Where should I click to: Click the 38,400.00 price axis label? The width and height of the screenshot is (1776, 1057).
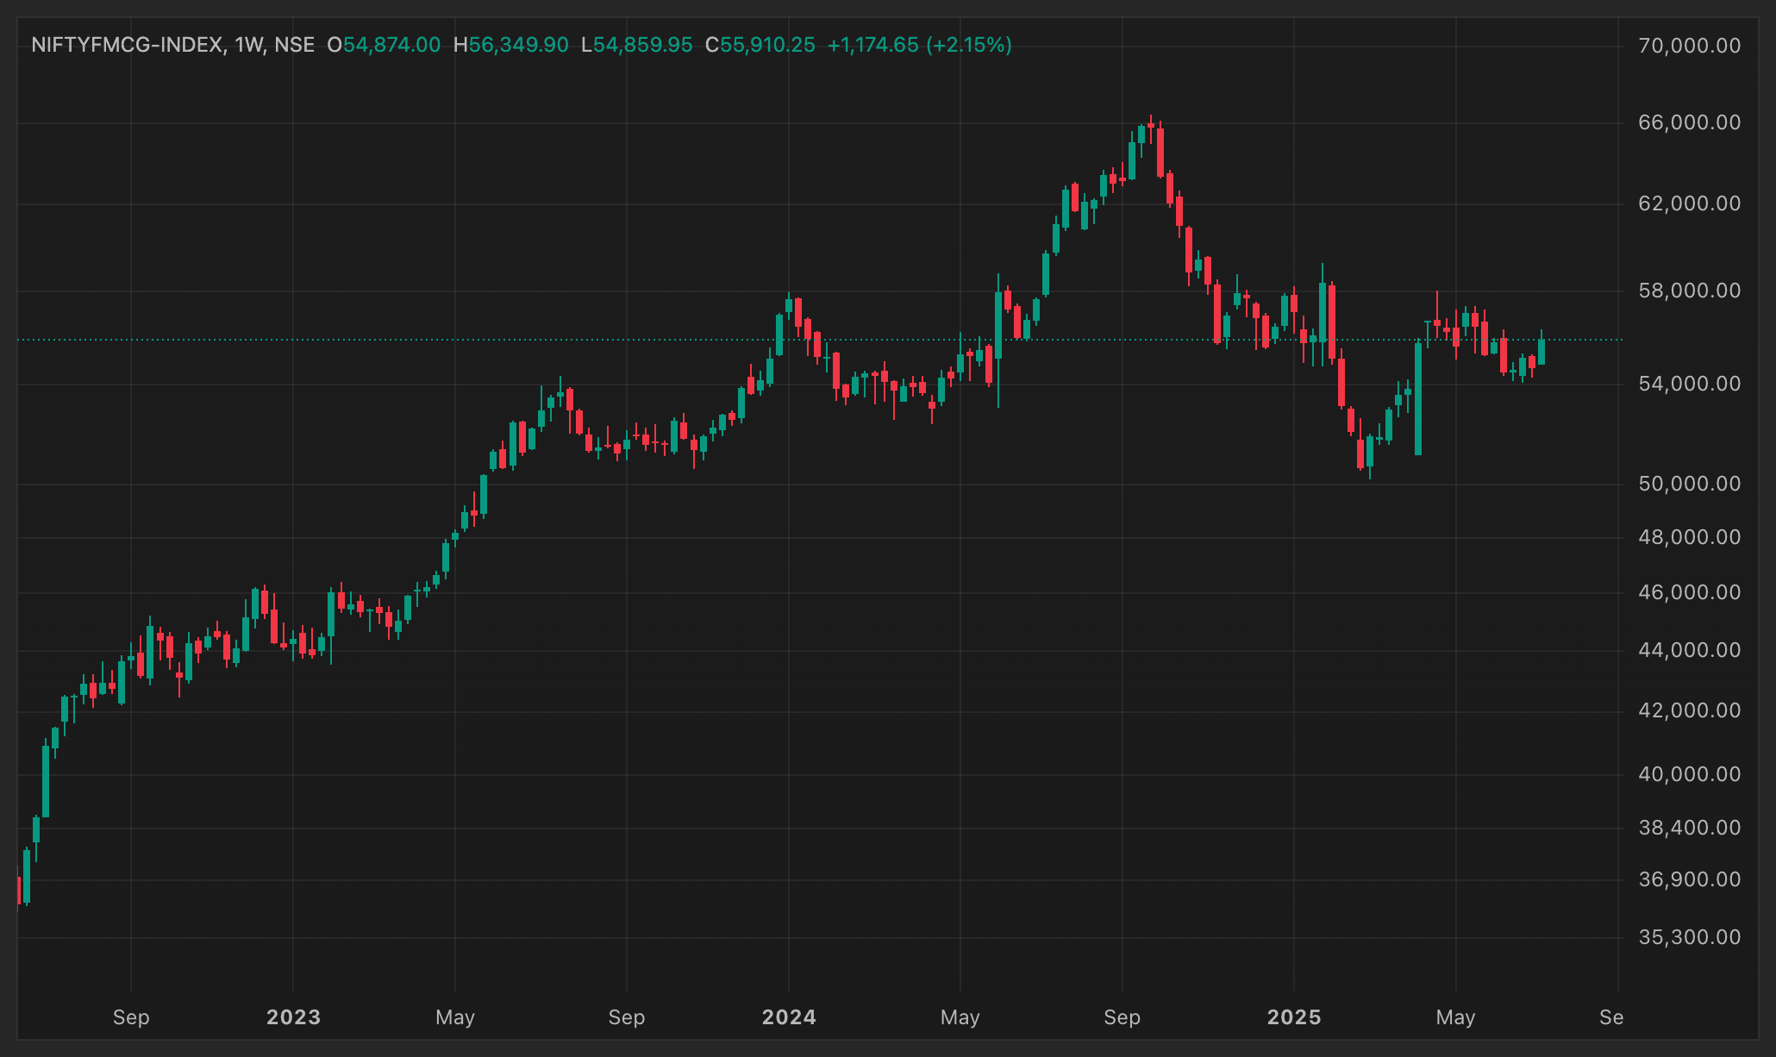1690,828
